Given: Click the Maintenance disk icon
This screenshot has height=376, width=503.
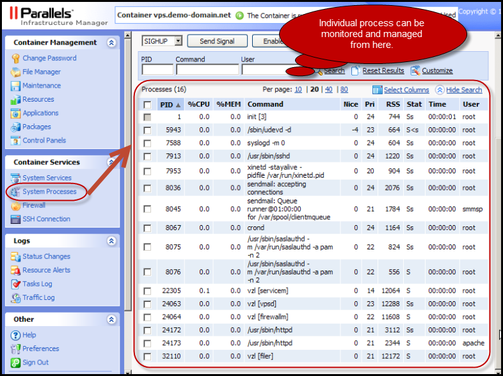Looking at the screenshot, I should pyautogui.click(x=15, y=86).
